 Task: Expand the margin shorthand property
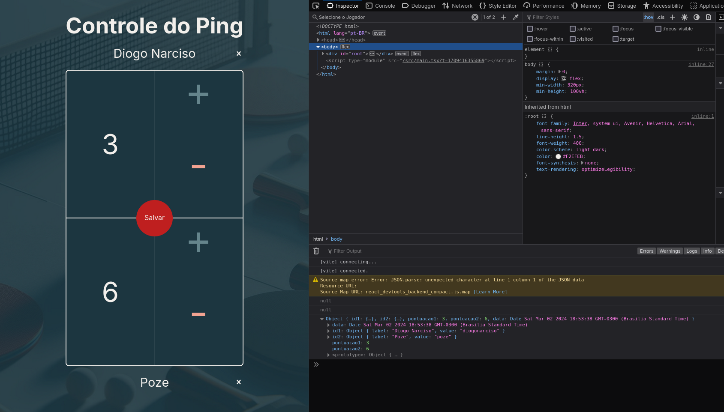[560, 72]
